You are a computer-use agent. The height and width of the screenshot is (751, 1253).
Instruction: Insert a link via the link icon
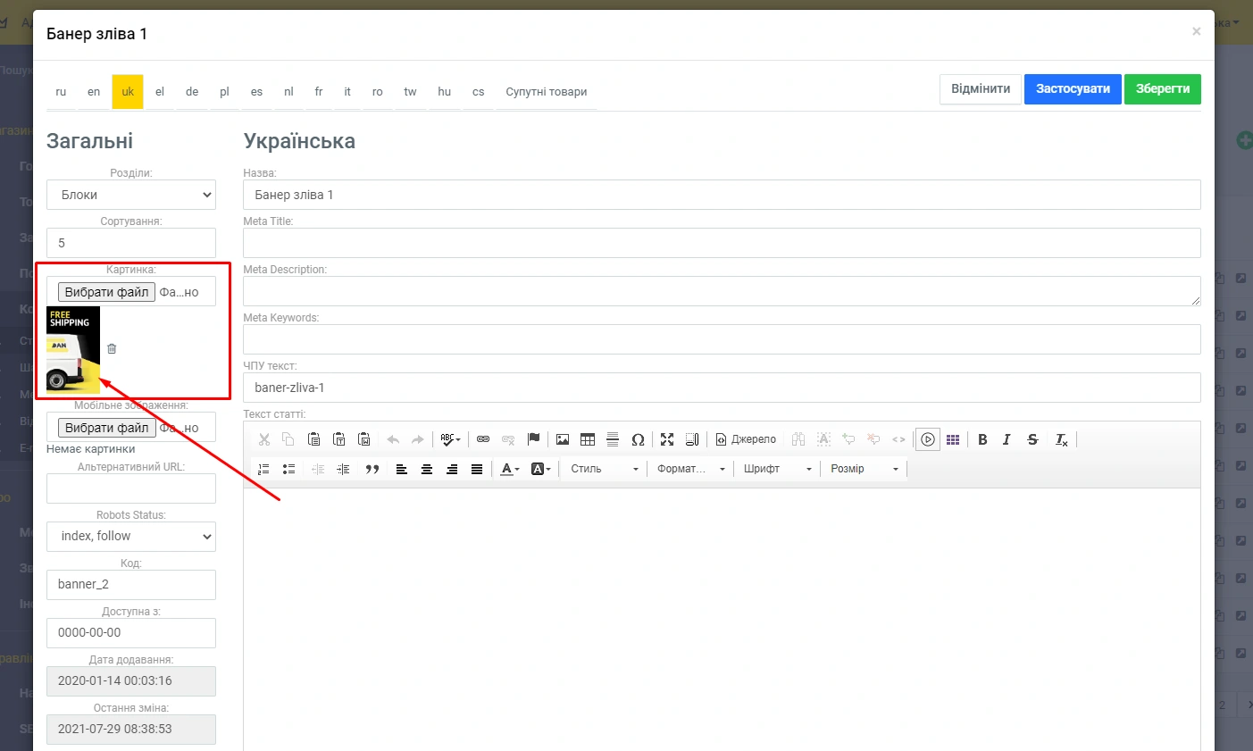483,439
